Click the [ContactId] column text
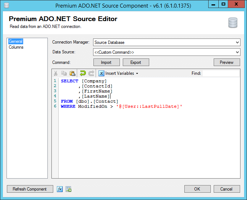247x200 pixels. [x=97, y=86]
